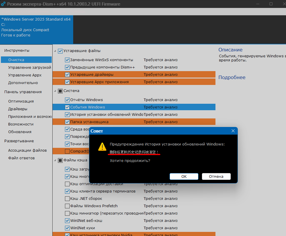Enable the Кэш .NET сборок checkbox
This screenshot has height=236, width=286.
tap(67, 199)
